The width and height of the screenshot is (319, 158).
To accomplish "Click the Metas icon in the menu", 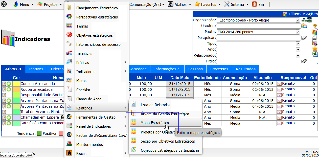I will click(x=69, y=81).
